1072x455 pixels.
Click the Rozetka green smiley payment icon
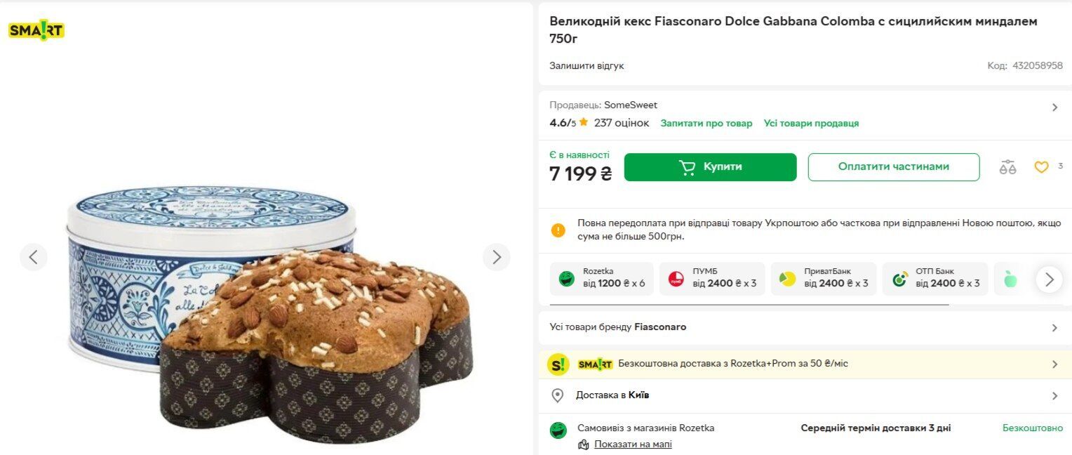pyautogui.click(x=567, y=279)
